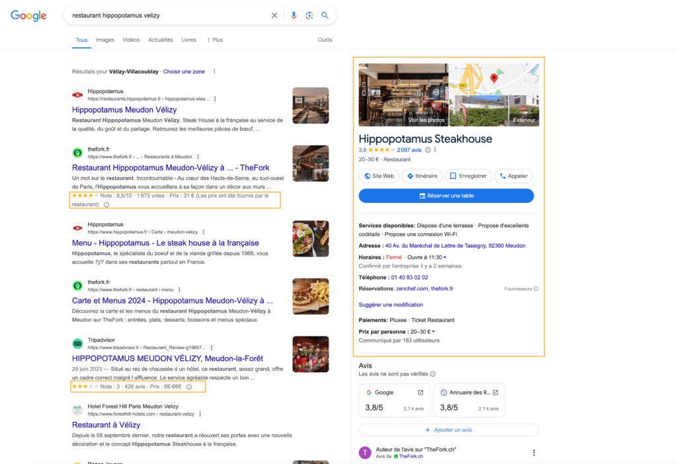
Task: Click Réserver une table button
Action: (x=446, y=196)
